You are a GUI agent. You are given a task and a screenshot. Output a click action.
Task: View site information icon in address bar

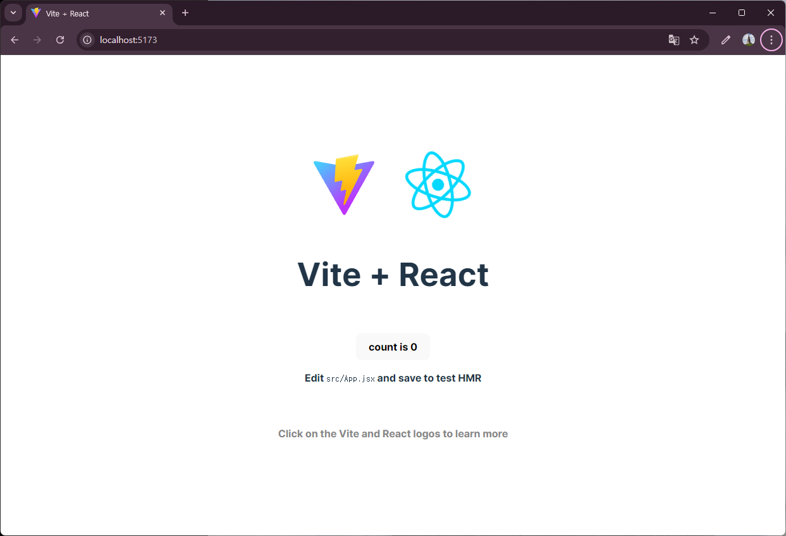[x=88, y=40]
